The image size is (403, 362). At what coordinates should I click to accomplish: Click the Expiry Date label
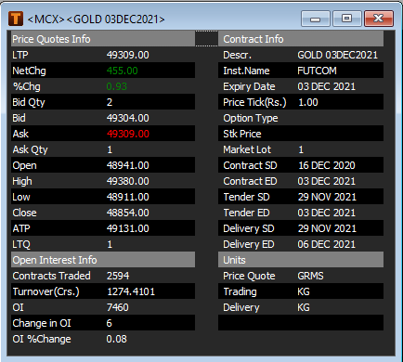(249, 86)
